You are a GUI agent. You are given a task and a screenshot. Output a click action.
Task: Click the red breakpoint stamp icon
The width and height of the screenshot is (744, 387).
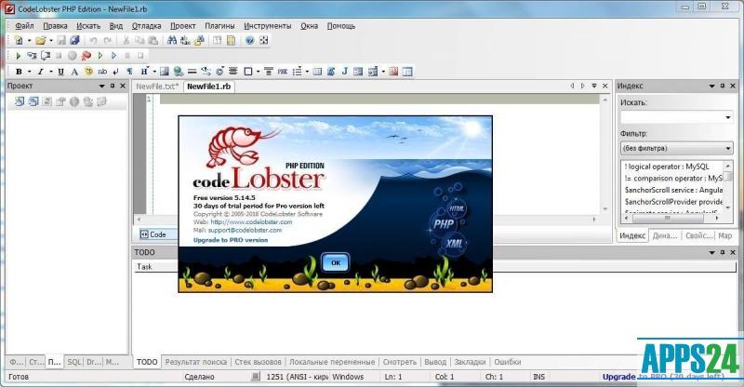pos(86,56)
